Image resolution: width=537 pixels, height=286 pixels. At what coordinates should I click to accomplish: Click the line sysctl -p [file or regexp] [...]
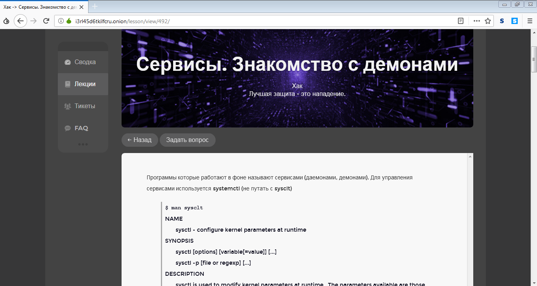213,263
